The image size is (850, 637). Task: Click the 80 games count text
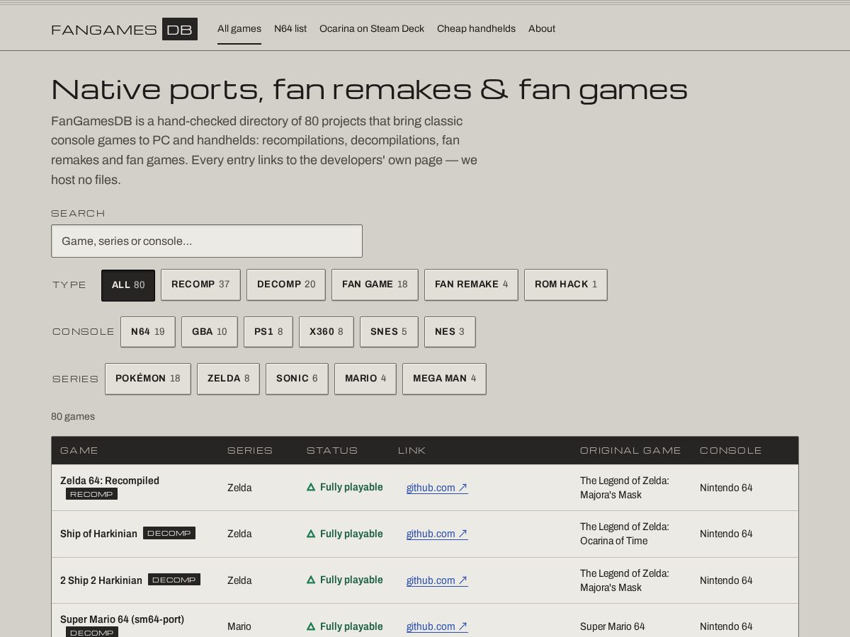coord(73,417)
